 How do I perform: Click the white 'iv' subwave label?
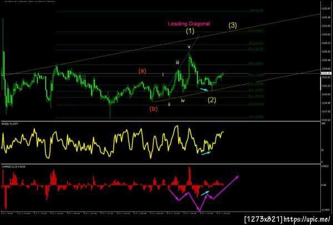tap(183, 100)
